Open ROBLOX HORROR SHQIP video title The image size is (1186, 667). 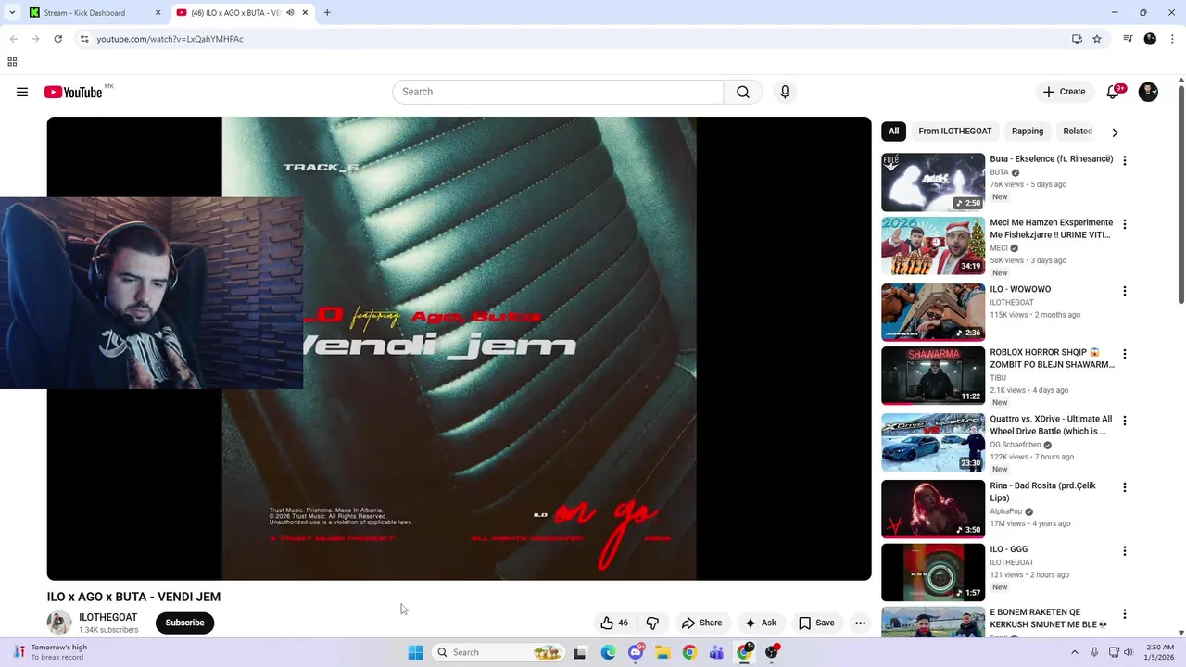tap(1052, 359)
